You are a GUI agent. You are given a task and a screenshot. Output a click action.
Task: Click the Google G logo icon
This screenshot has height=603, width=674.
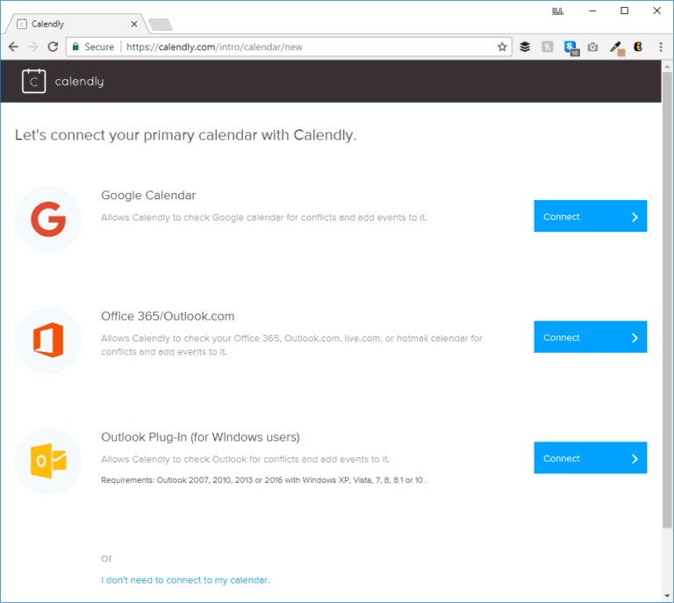point(48,219)
